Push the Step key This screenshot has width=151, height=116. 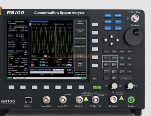pyautogui.click(x=114, y=51)
